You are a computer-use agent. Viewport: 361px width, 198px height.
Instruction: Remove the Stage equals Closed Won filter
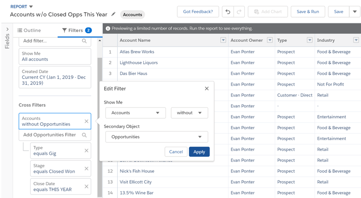coord(86,169)
